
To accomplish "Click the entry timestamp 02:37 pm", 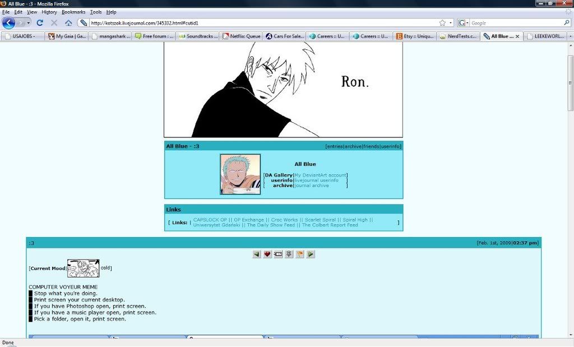I will coord(525,243).
